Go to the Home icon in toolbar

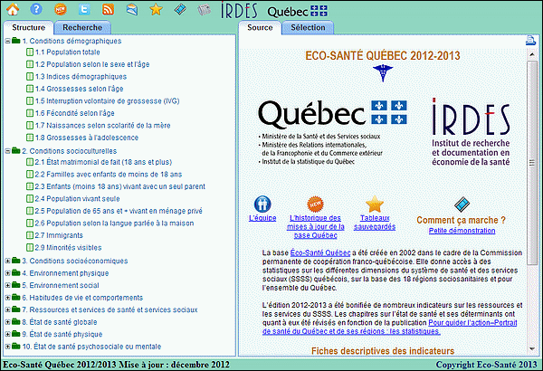coord(13,9)
